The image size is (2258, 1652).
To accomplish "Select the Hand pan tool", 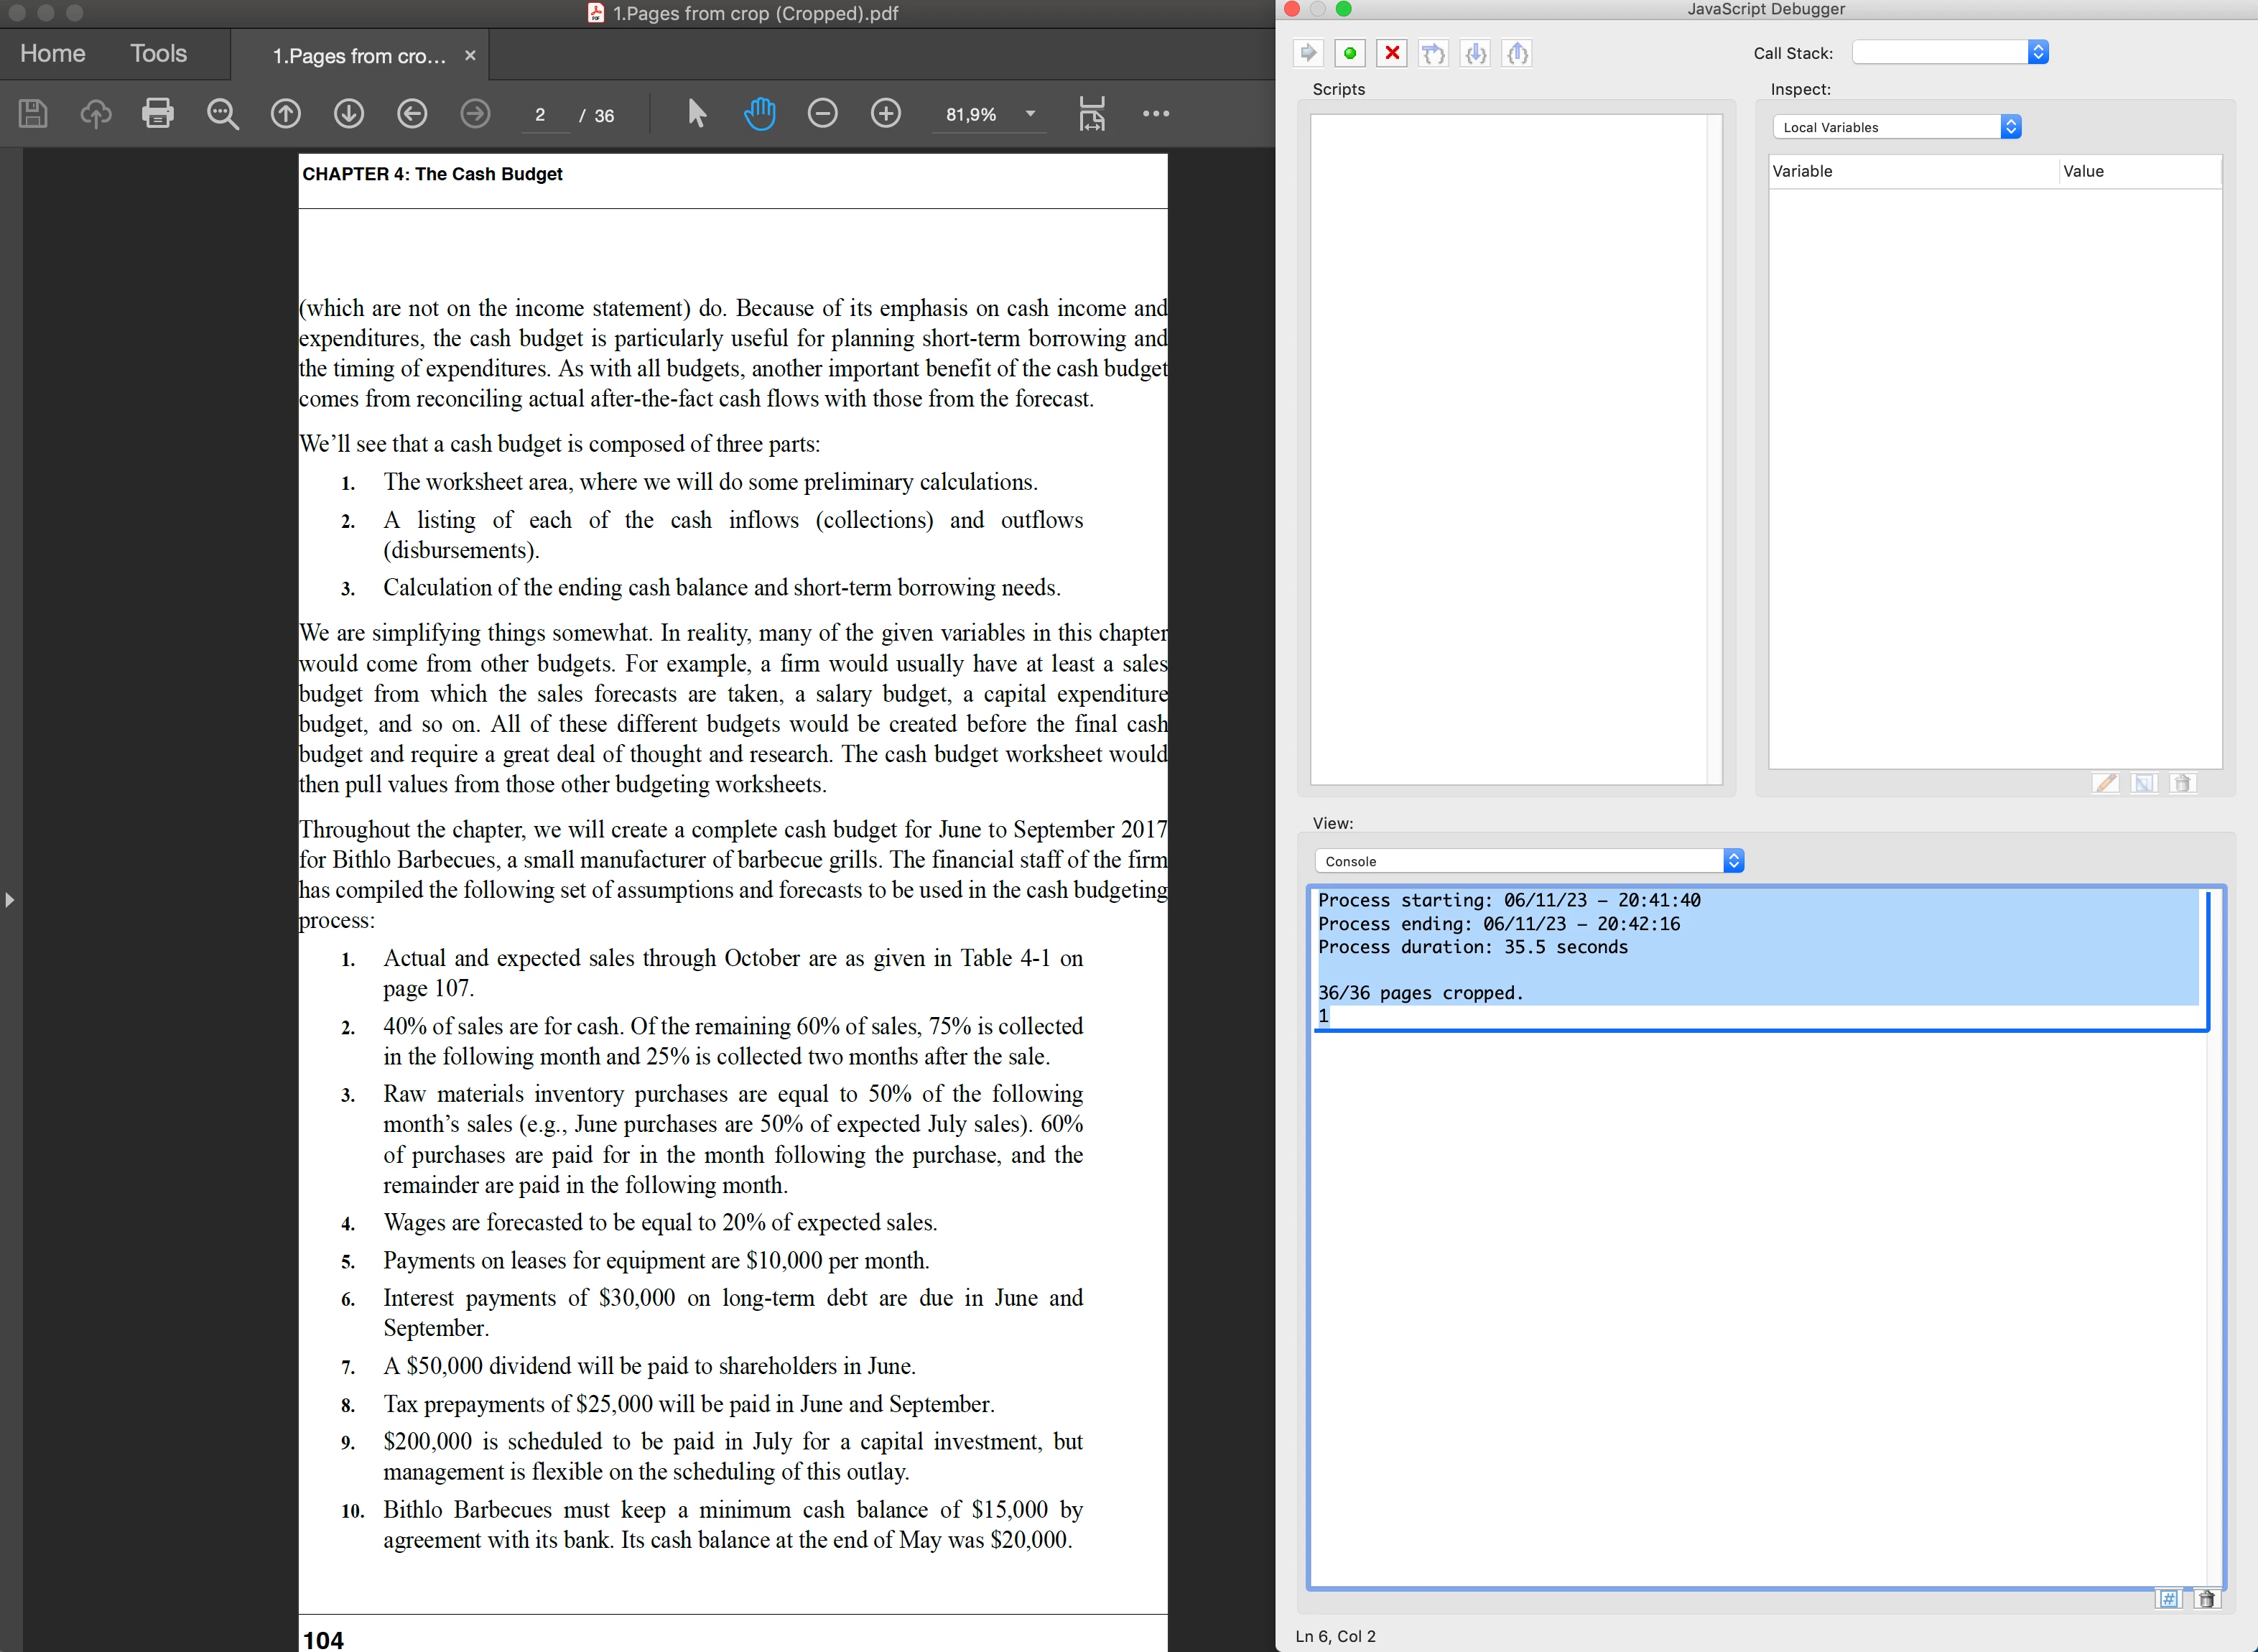I will click(x=760, y=113).
